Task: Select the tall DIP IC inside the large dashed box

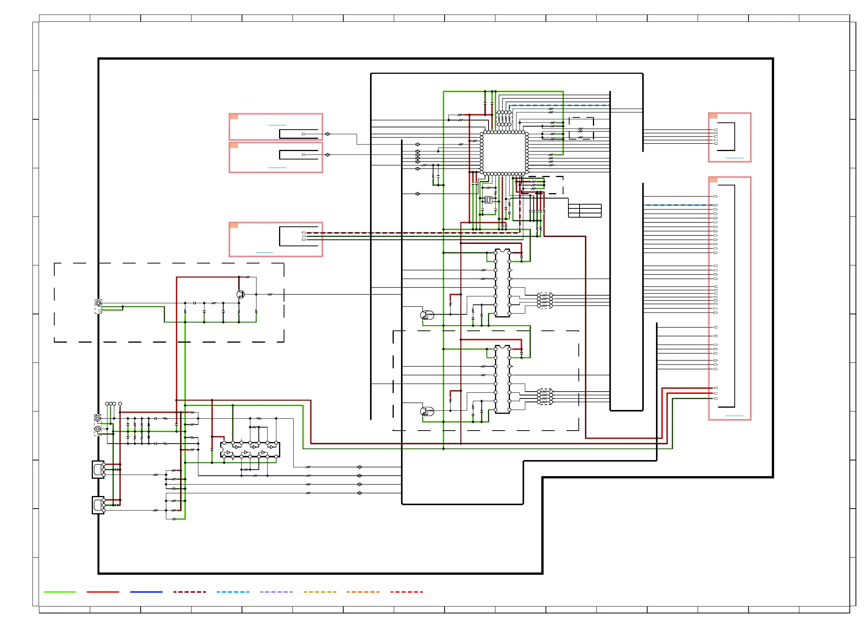Action: 502,379
